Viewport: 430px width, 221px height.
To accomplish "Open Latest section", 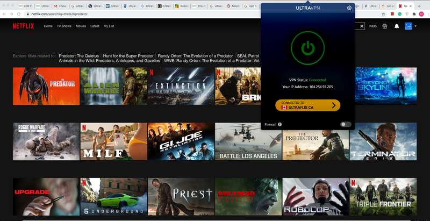I will 95,26.
